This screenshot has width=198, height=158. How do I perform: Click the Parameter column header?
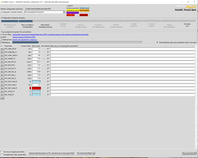[x=8, y=46]
